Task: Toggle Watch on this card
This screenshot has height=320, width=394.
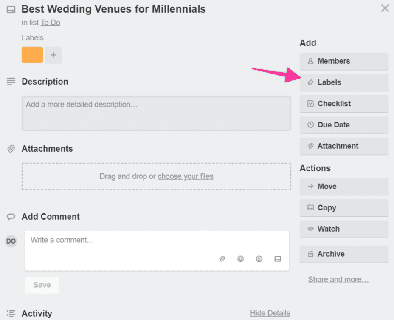Action: point(344,229)
